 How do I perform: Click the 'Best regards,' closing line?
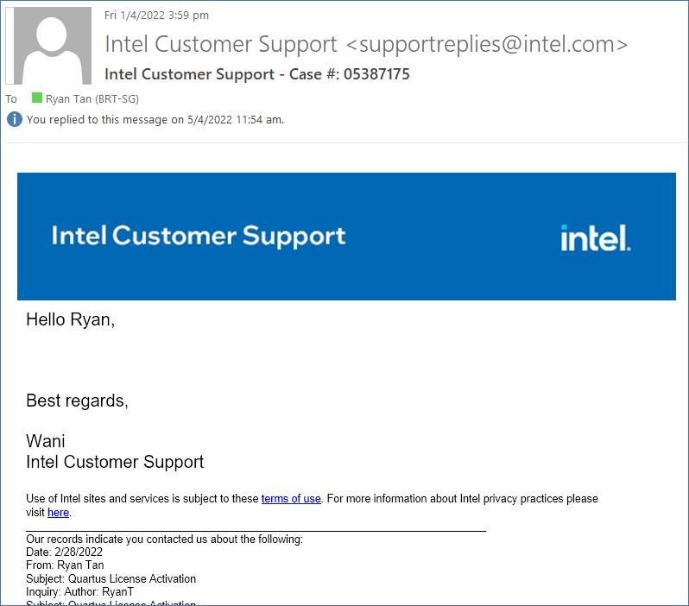pos(77,401)
